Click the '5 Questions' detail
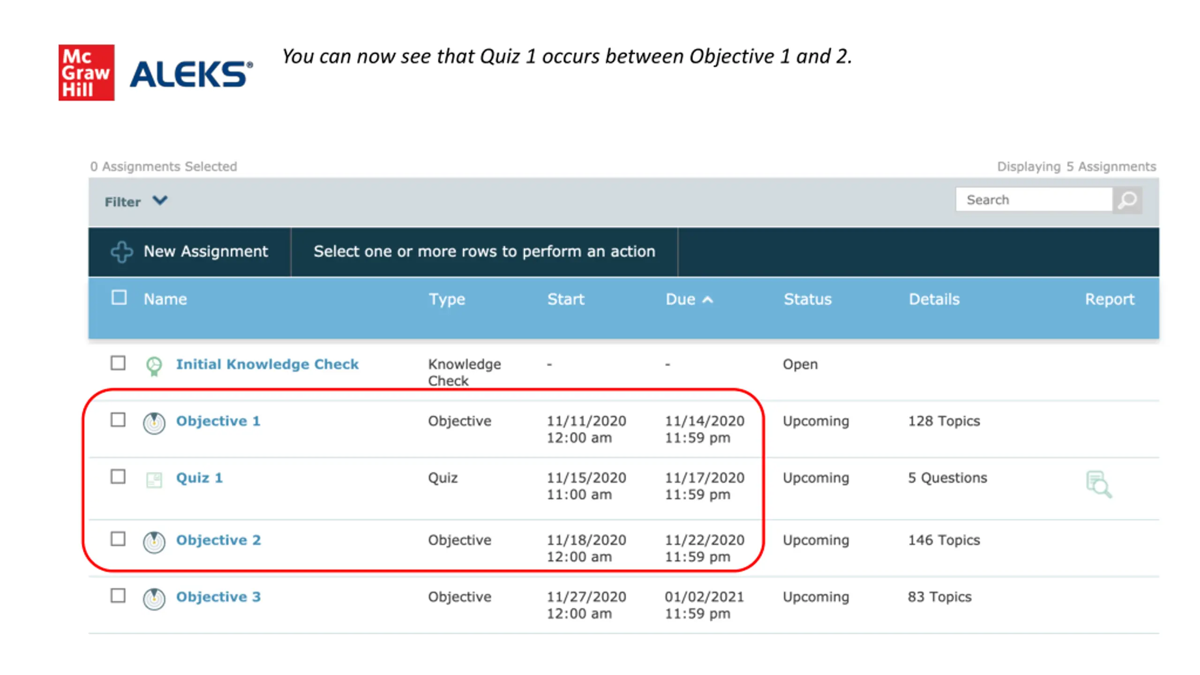This screenshot has height=675, width=1200. (x=947, y=478)
